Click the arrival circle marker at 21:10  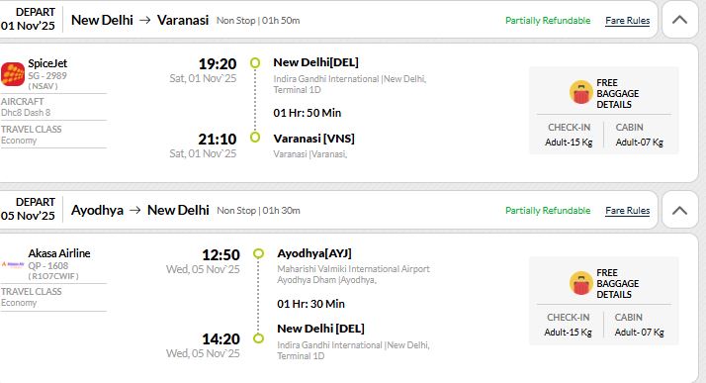pos(255,137)
